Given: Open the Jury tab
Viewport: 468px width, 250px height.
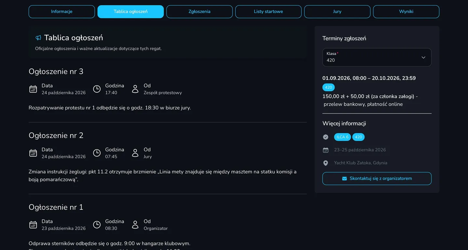Looking at the screenshot, I should (337, 12).
